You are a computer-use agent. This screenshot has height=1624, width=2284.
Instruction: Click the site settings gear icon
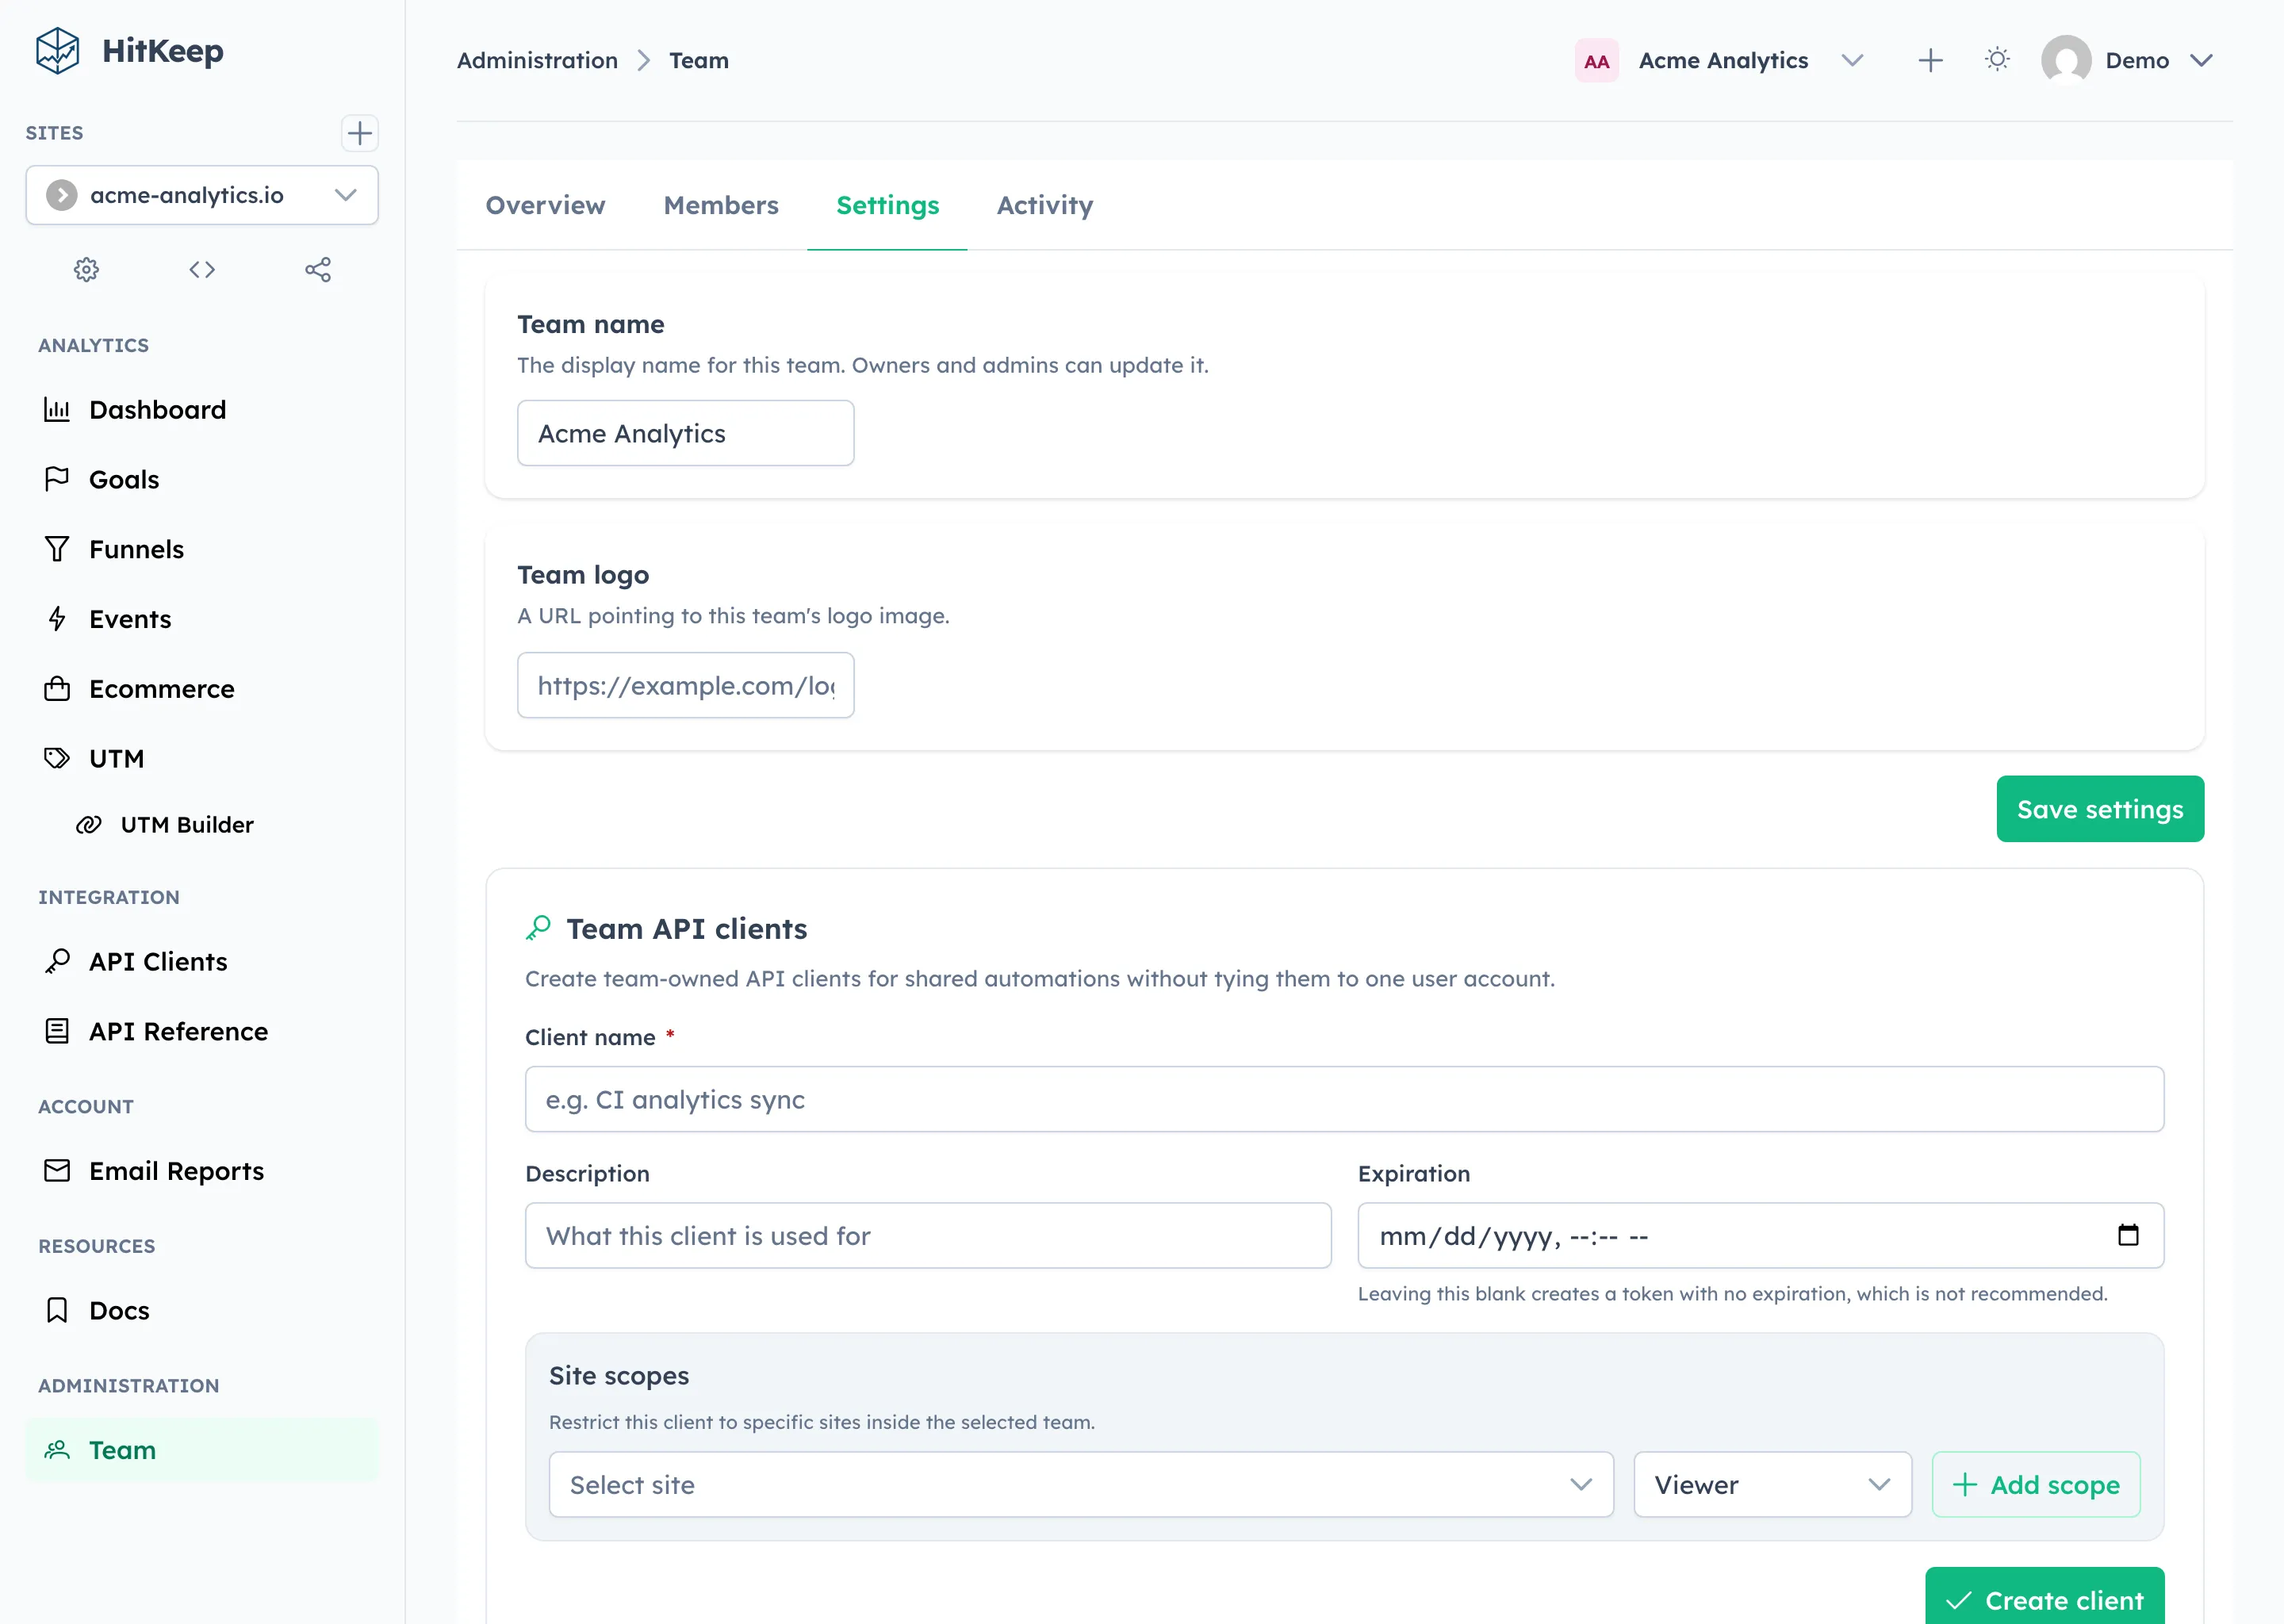(x=86, y=269)
